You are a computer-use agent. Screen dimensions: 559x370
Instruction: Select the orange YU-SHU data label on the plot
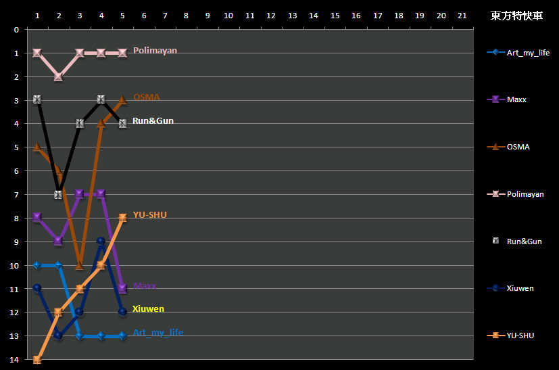(x=149, y=215)
